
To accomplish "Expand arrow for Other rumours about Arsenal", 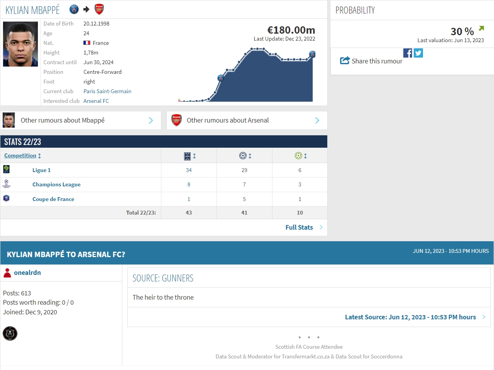I will click(317, 121).
